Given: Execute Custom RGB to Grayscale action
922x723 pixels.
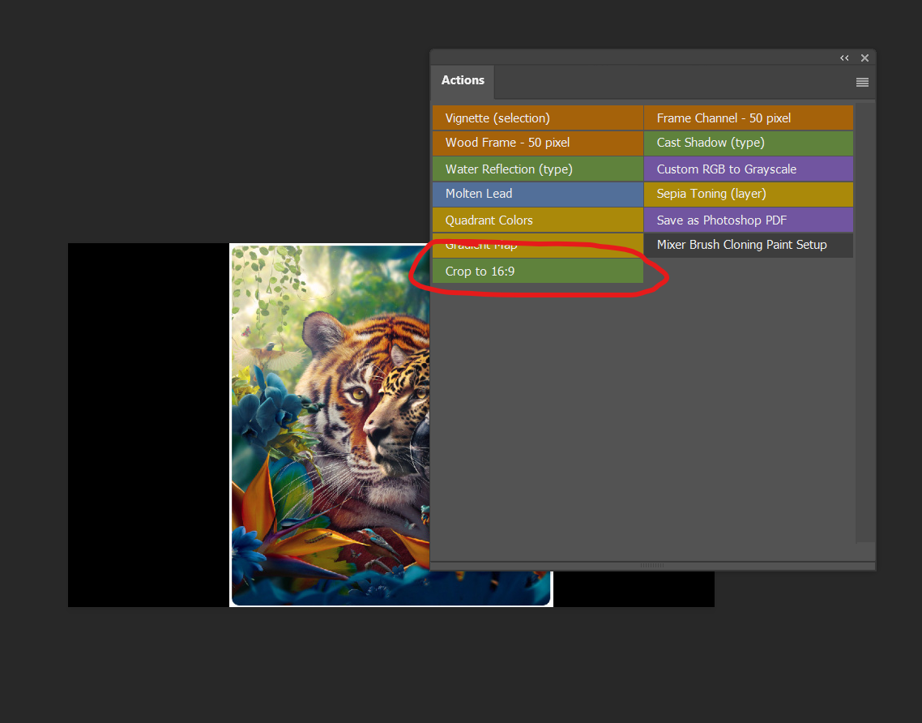Looking at the screenshot, I should click(x=749, y=169).
